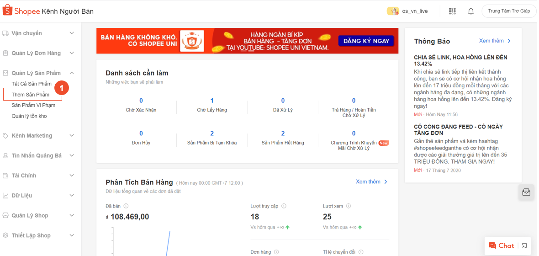The height and width of the screenshot is (256, 539).
Task: Open Tất Cả Sản Phẩm menu item
Action: (32, 84)
